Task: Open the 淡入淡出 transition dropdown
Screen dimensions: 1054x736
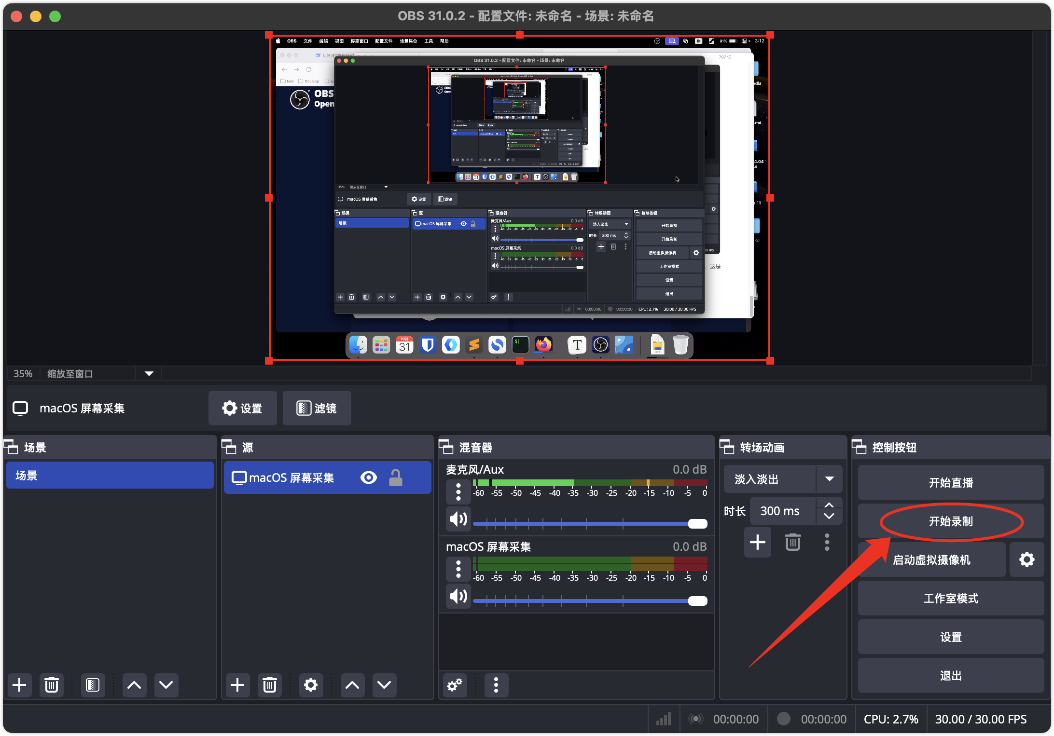Action: 783,479
